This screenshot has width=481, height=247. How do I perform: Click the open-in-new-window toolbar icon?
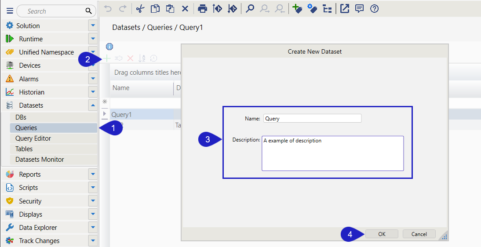pos(345,8)
